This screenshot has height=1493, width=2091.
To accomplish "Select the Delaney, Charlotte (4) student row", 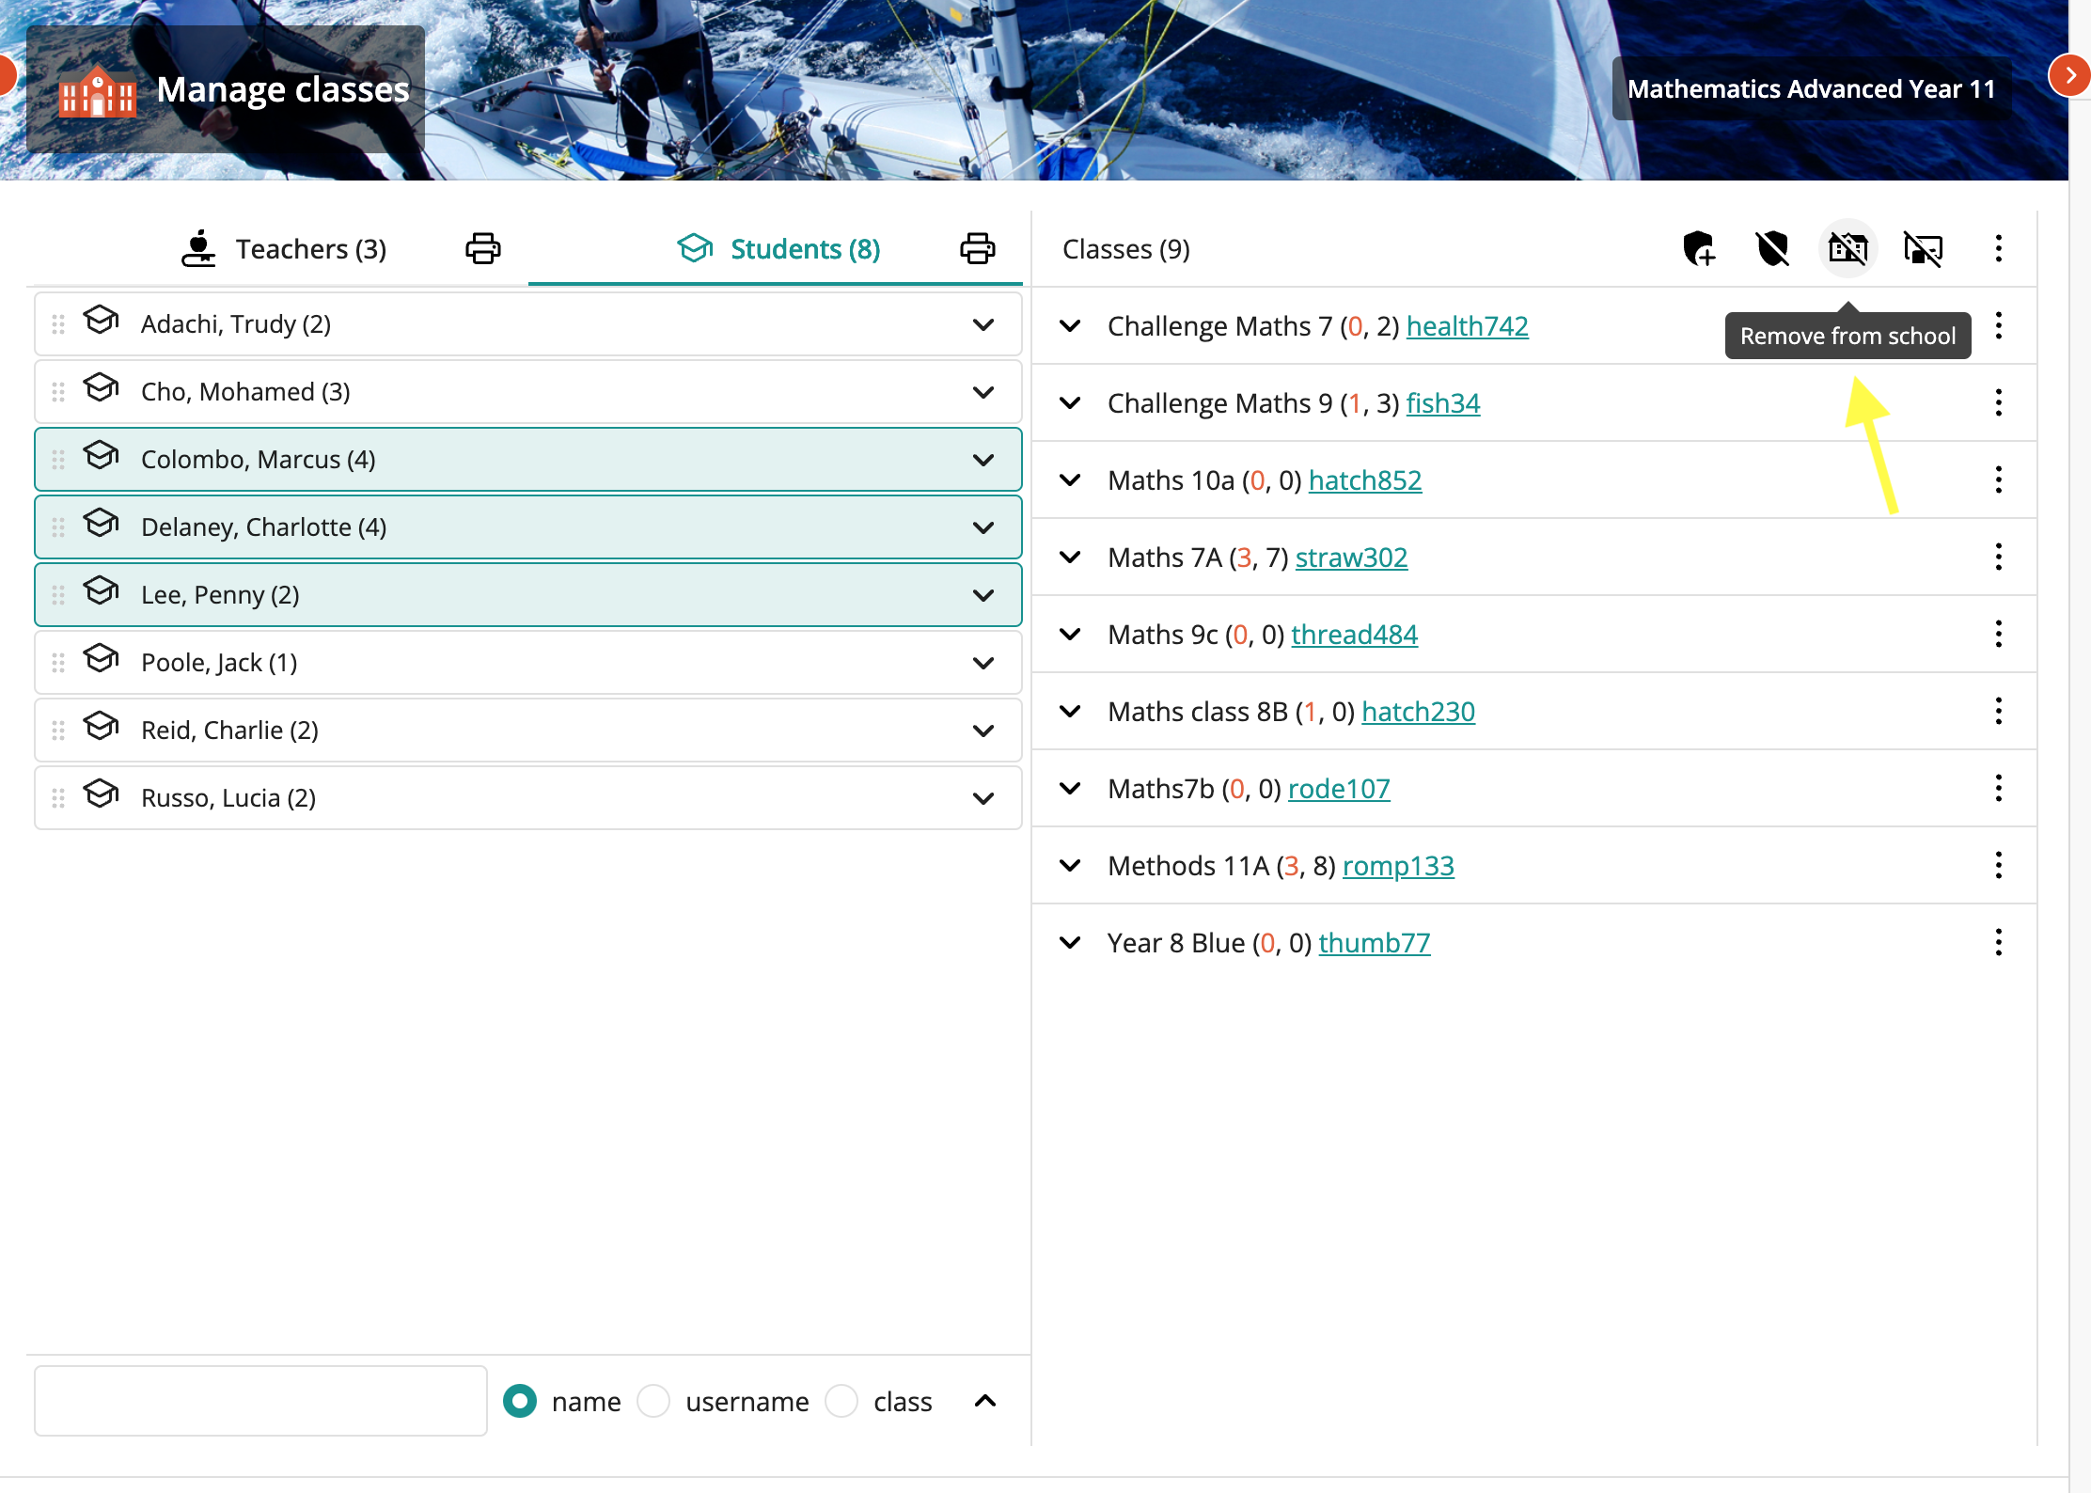I will [x=528, y=527].
